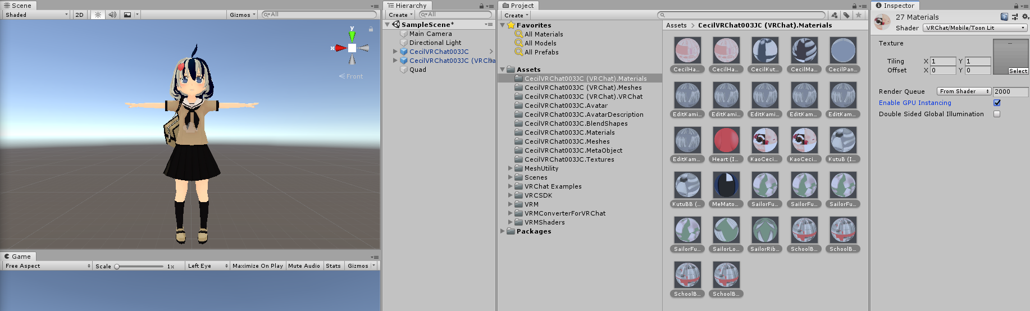Open Inspector help book icon

[1004, 17]
